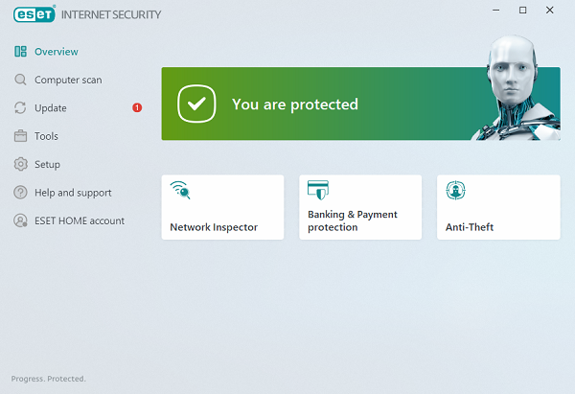Click the Overview dashboard icon in sidebar
This screenshot has width=575, height=394.
(x=20, y=52)
